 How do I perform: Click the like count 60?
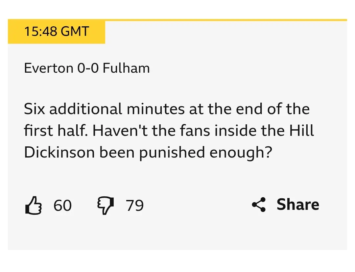[x=62, y=206]
